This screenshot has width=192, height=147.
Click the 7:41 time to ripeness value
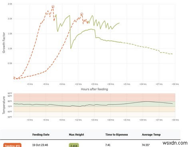(x=108, y=145)
